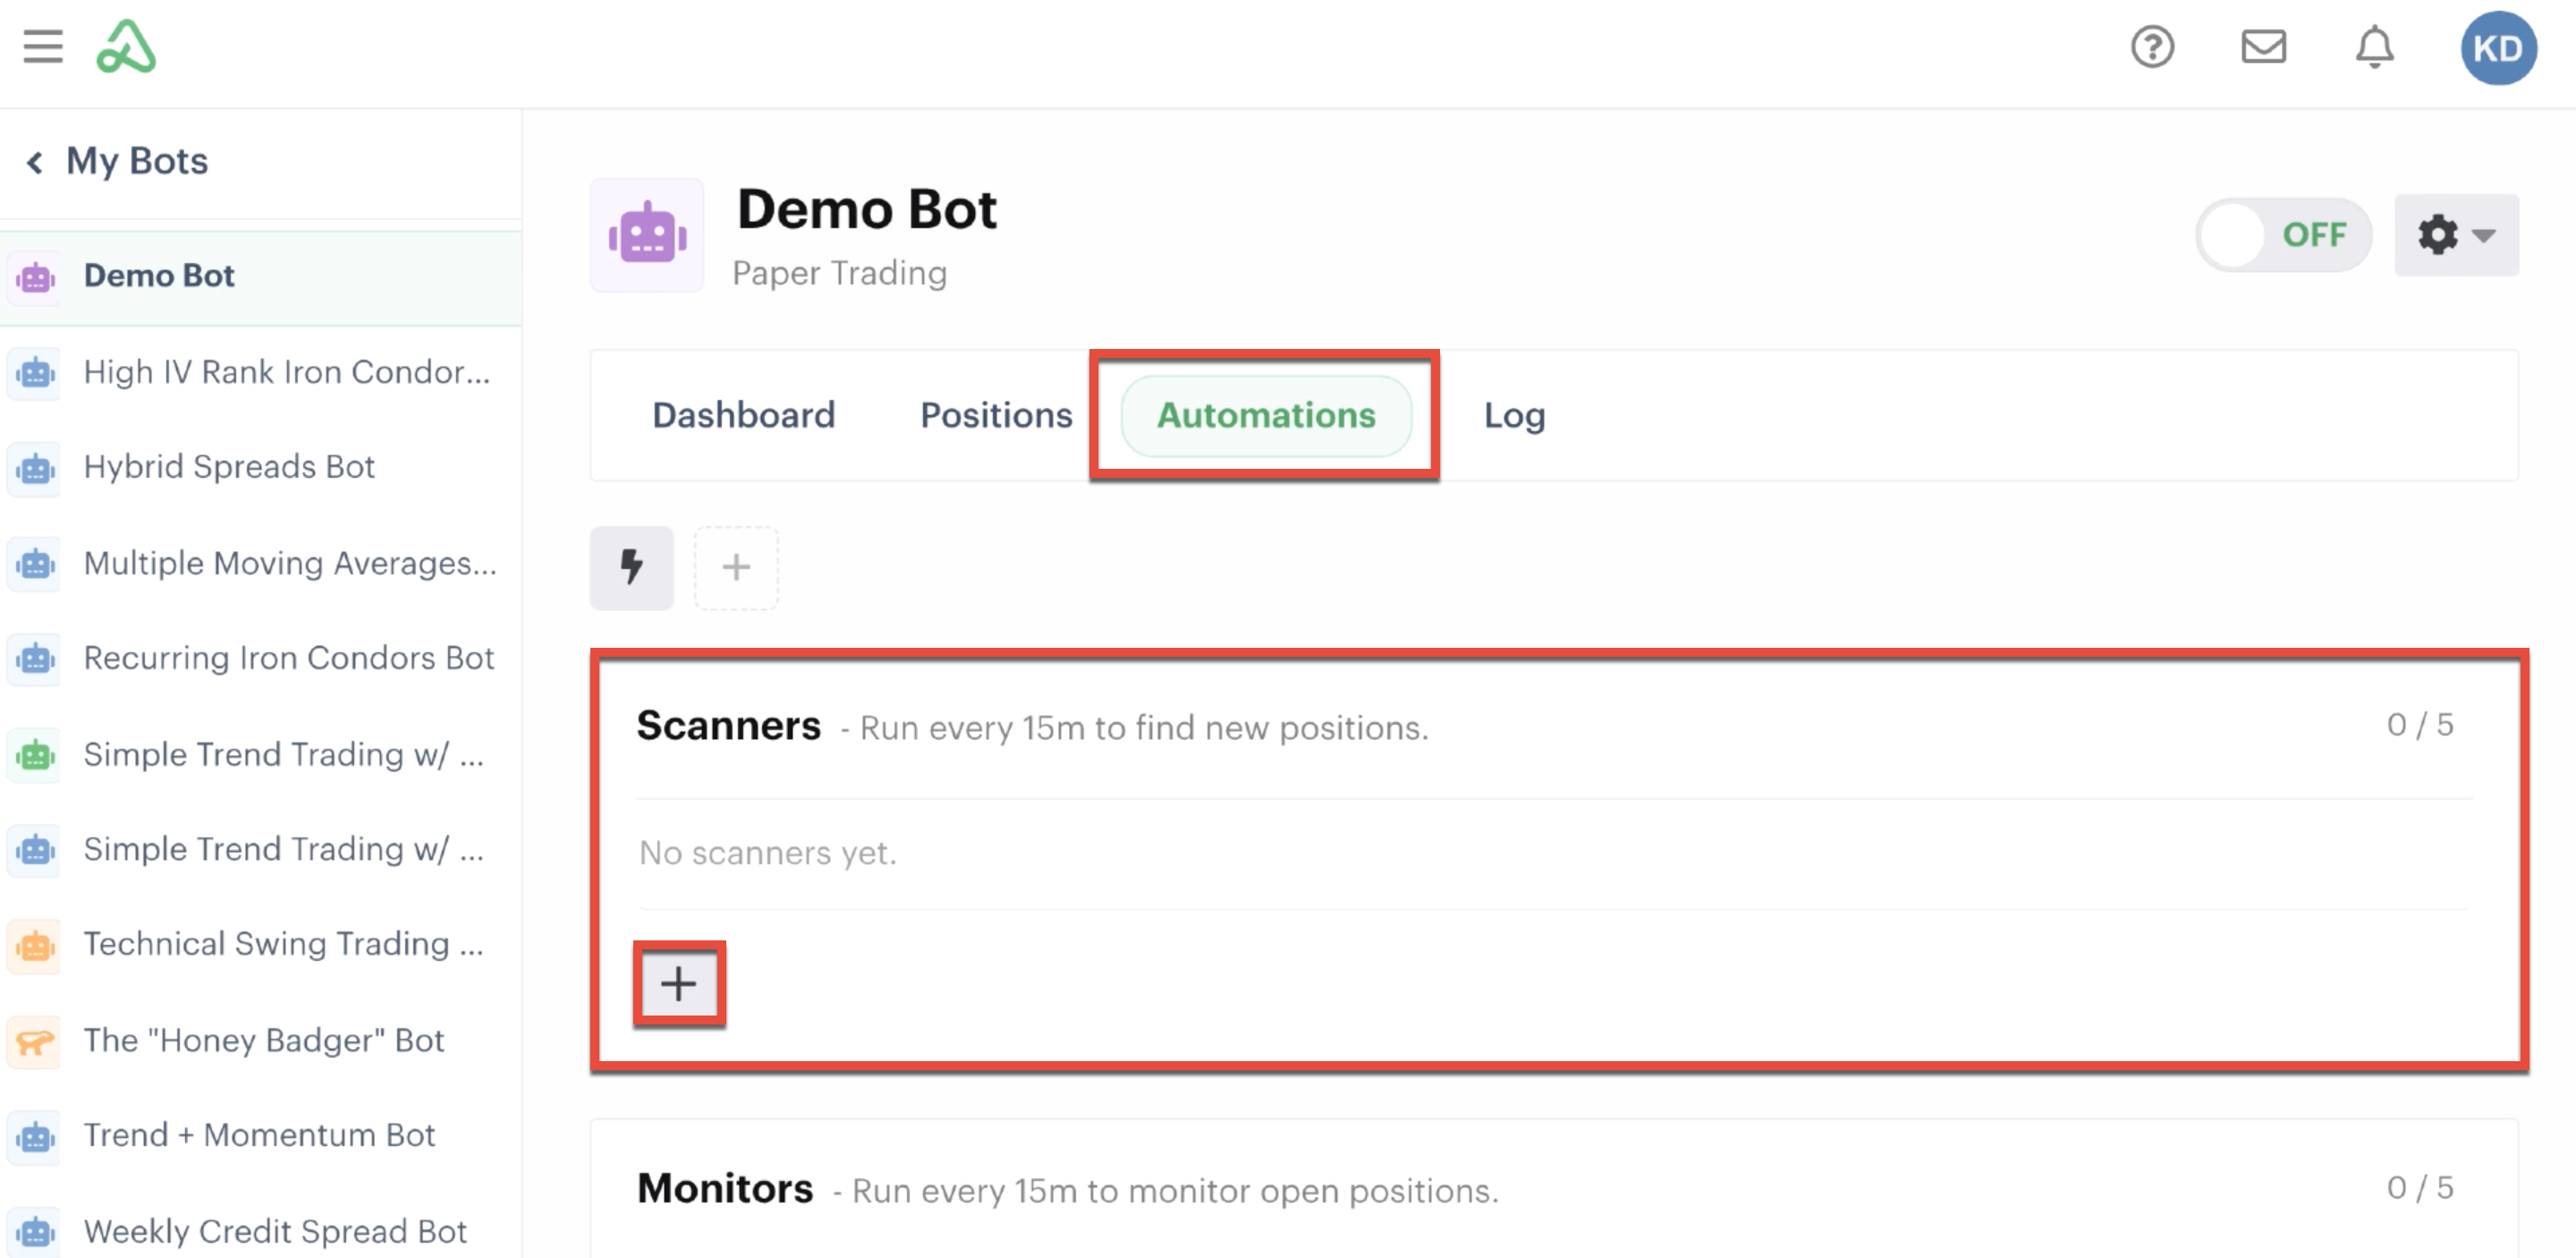Open the help question mark icon
The height and width of the screenshot is (1258, 2576).
(2152, 47)
